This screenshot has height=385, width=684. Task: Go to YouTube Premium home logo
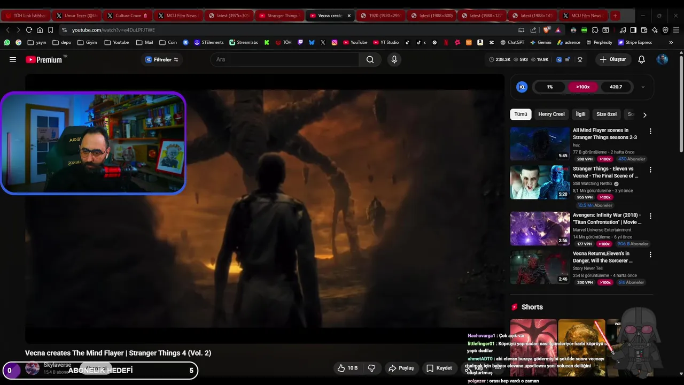tap(44, 59)
